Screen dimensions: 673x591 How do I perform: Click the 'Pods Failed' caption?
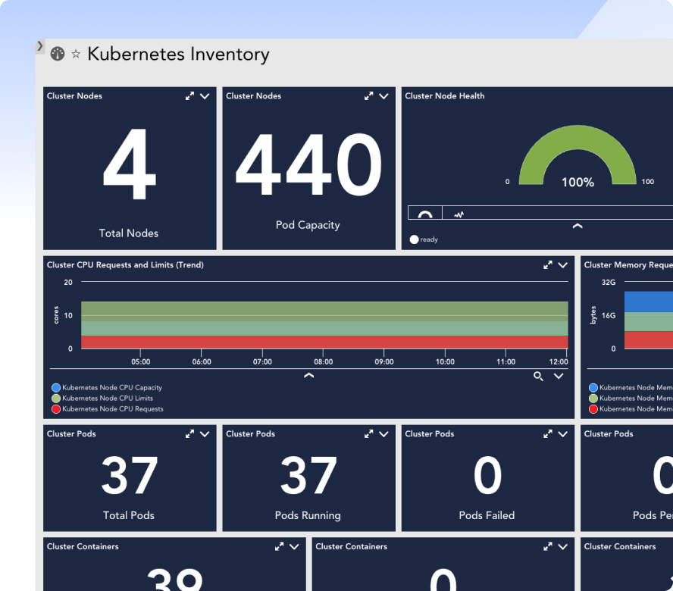tap(487, 515)
